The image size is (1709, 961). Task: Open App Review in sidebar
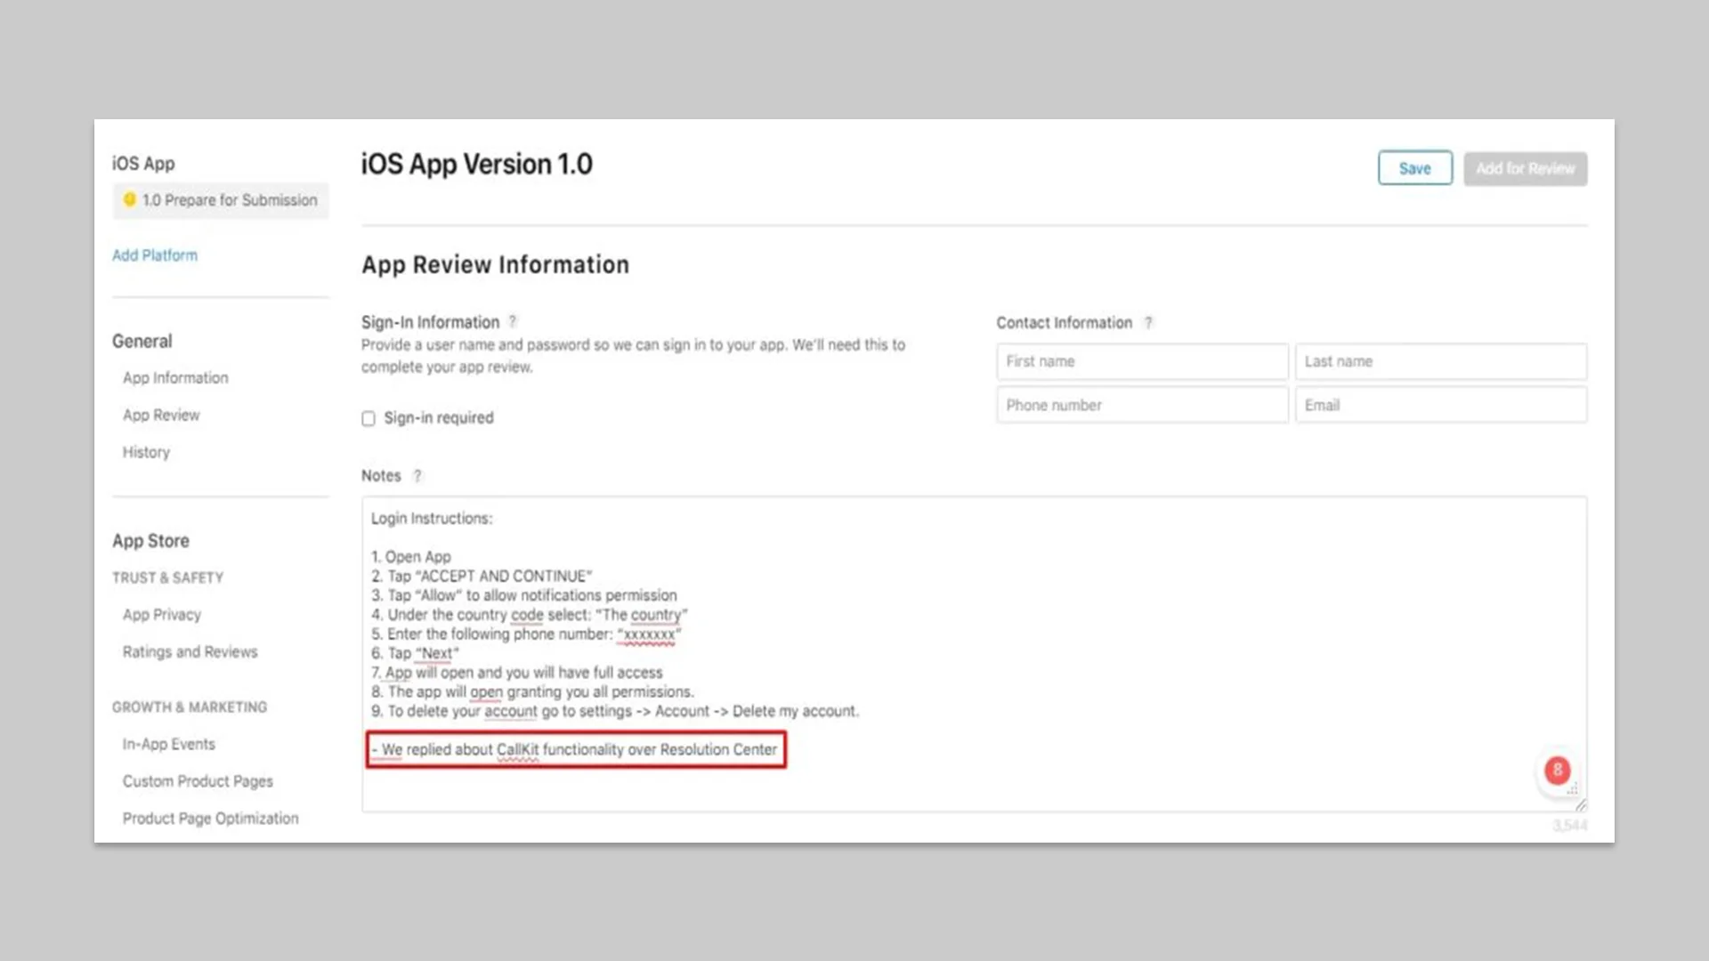161,416
